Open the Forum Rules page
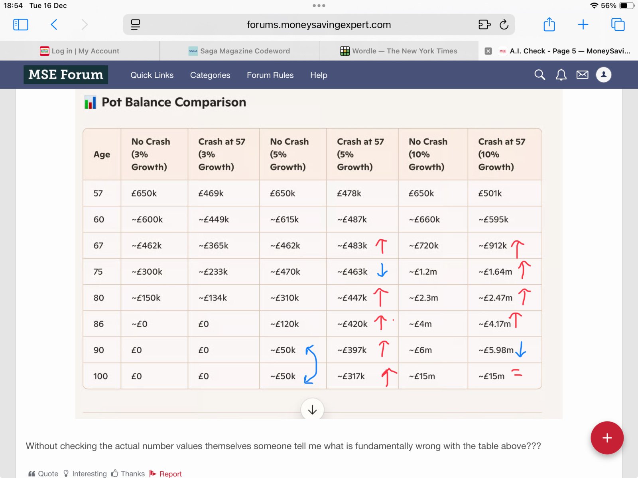 point(270,75)
